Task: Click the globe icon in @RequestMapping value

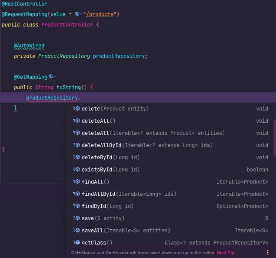Action: (x=77, y=14)
